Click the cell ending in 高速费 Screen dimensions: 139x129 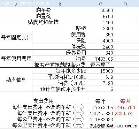pyautogui.click(x=60, y=64)
